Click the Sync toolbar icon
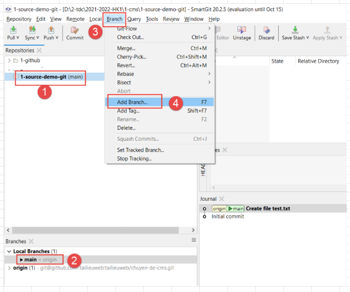The height and width of the screenshot is (292, 350). pos(32,30)
